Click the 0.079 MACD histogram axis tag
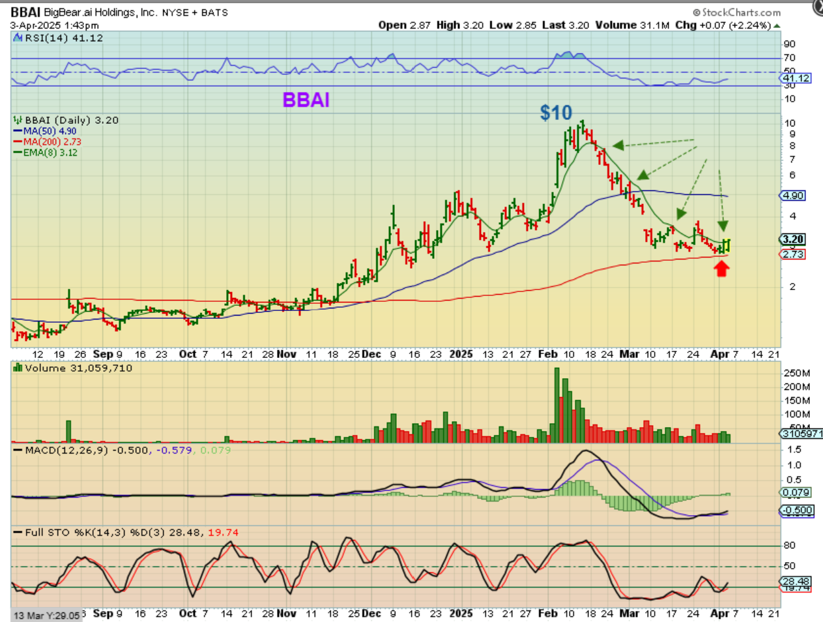Image resolution: width=823 pixels, height=622 pixels. 796,493
